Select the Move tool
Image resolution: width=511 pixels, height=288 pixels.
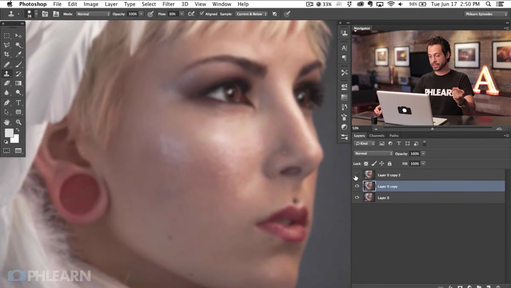tap(18, 36)
